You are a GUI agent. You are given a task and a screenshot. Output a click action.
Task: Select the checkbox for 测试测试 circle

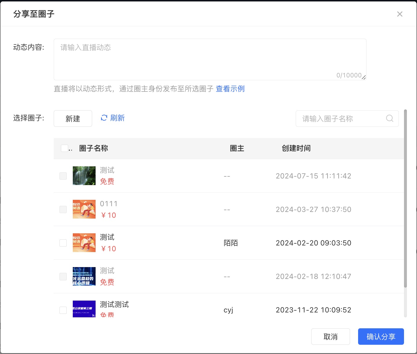(63, 310)
